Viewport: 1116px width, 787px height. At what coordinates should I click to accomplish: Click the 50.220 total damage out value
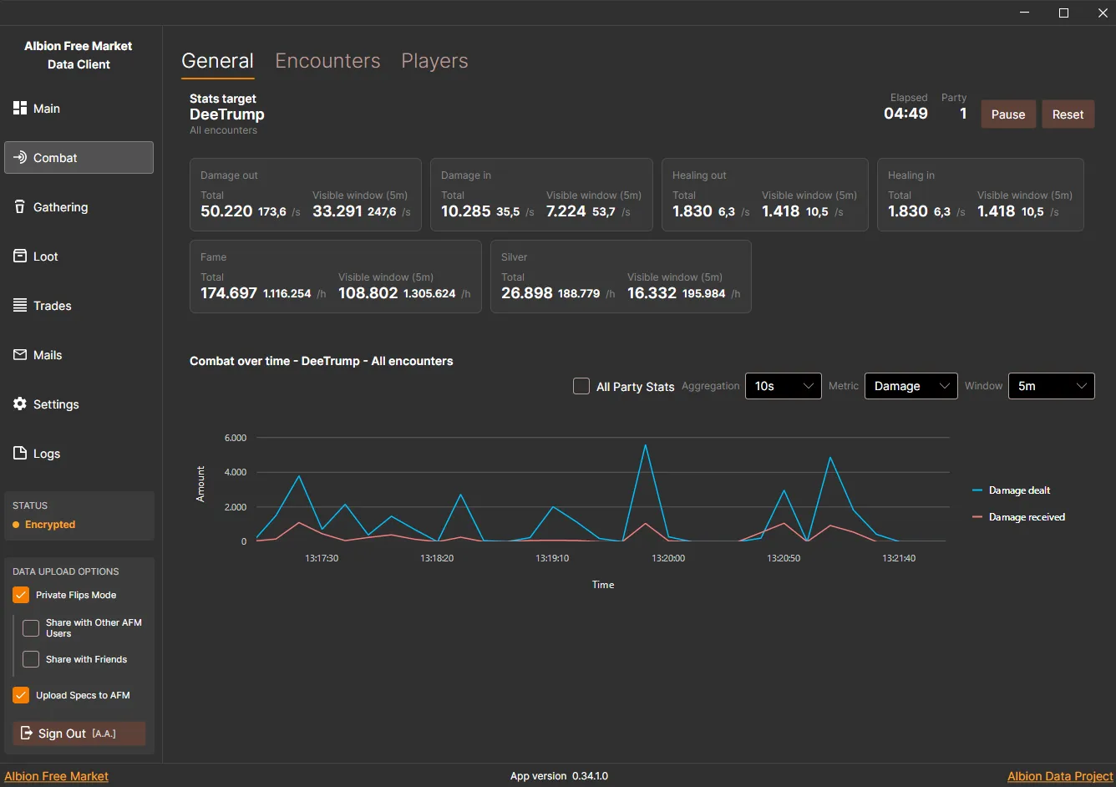(x=226, y=211)
